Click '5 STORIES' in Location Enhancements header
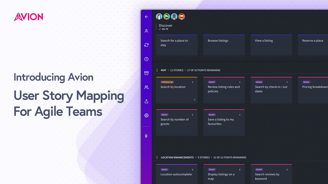Image resolution: width=328 pixels, height=184 pixels. click(204, 158)
